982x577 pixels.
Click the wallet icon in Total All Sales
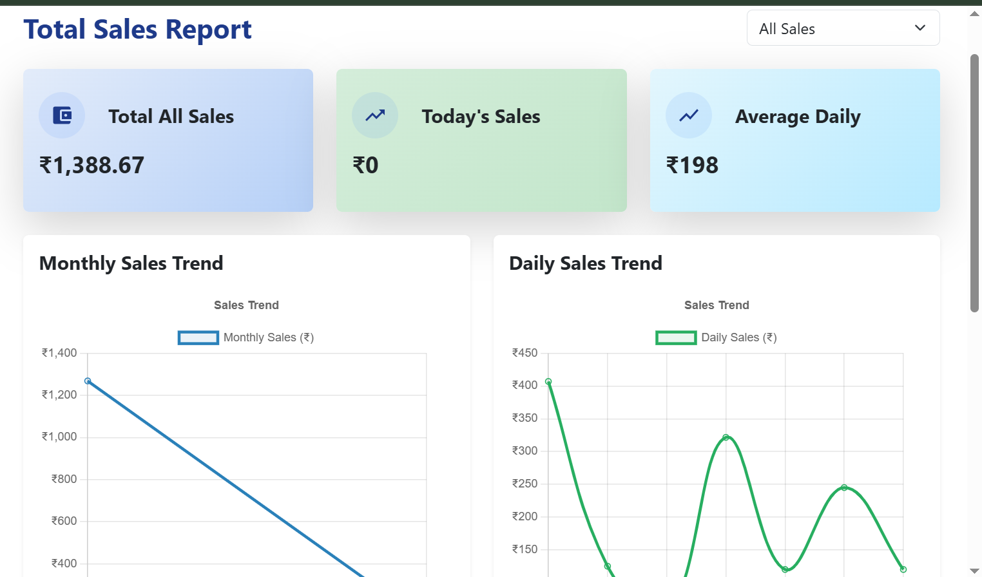(62, 115)
